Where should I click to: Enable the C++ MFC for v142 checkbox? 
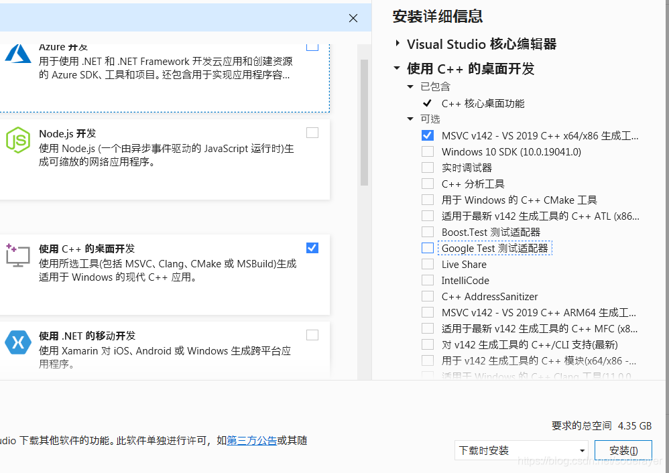click(x=428, y=328)
